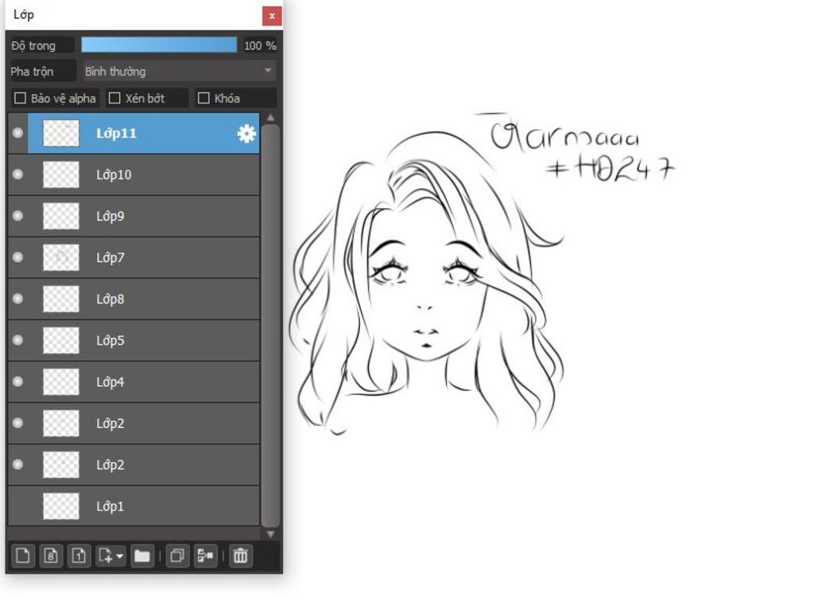Toggle the Bảo vệ alpha checkbox
Image resolution: width=814 pixels, height=601 pixels.
coord(20,98)
